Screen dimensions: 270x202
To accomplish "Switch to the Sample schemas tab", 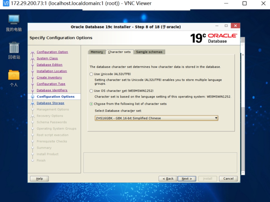I will tap(149, 52).
